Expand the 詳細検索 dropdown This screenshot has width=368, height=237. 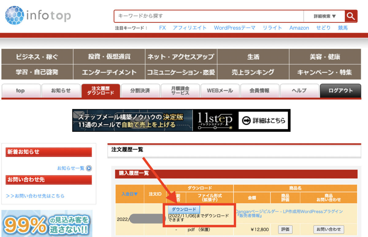point(324,16)
